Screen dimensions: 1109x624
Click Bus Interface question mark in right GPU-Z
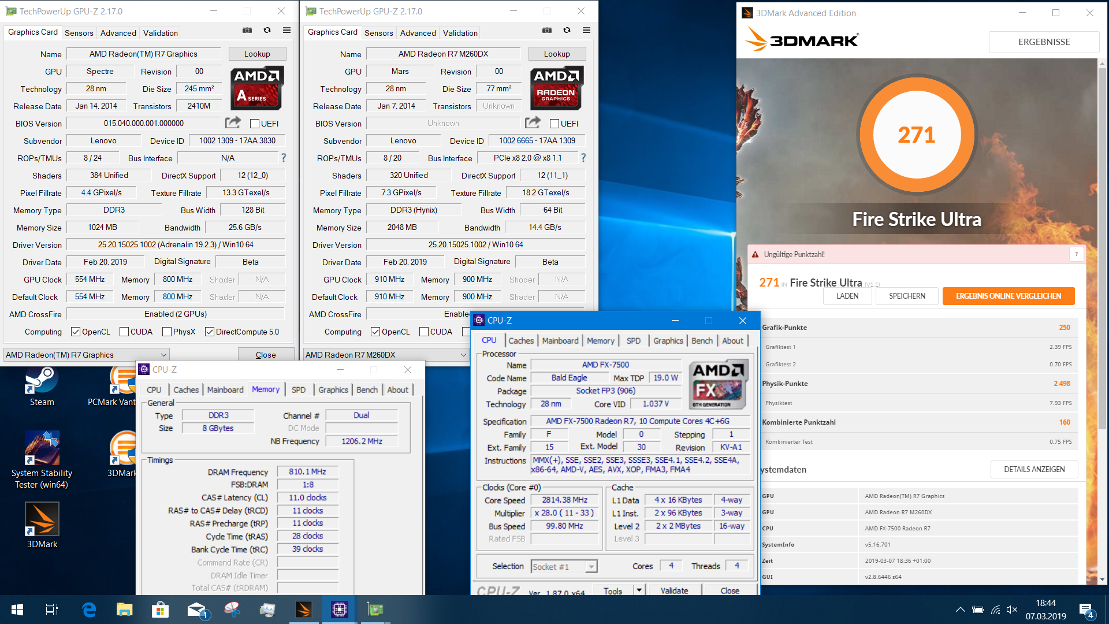pos(583,158)
